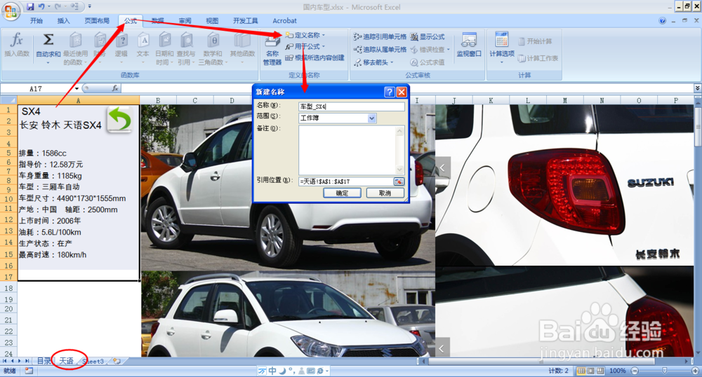Open Excel Help question mark icon
The height and width of the screenshot is (377, 702).
pos(663,20)
